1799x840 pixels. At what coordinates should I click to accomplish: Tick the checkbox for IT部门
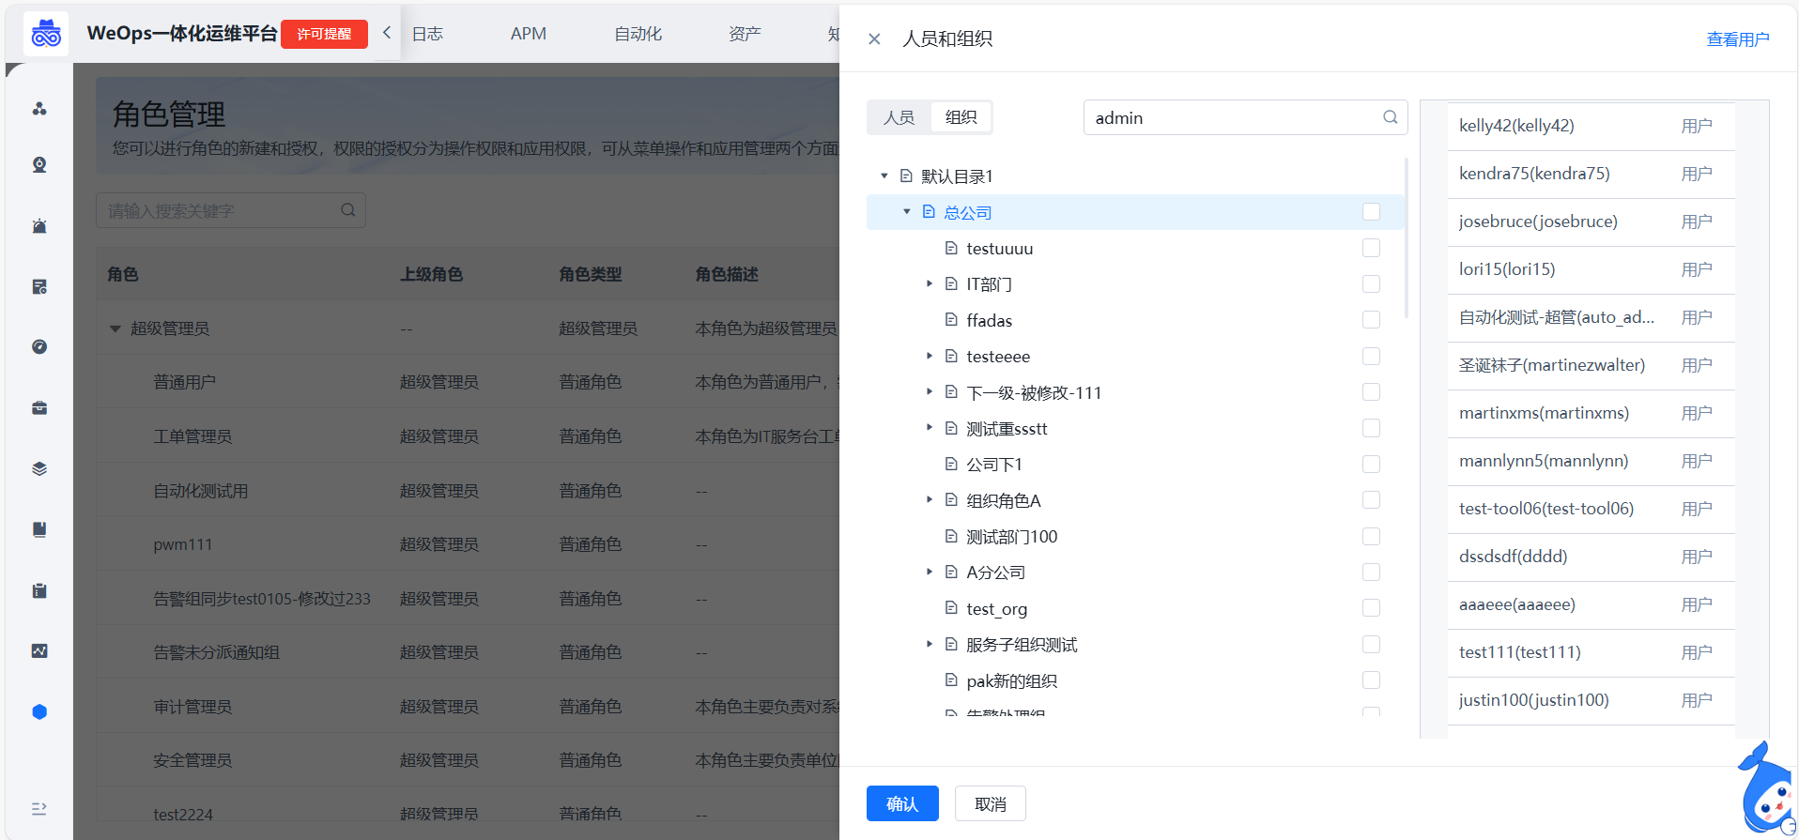1371,284
